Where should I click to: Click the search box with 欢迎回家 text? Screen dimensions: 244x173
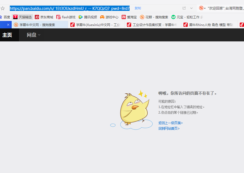tap(226, 8)
